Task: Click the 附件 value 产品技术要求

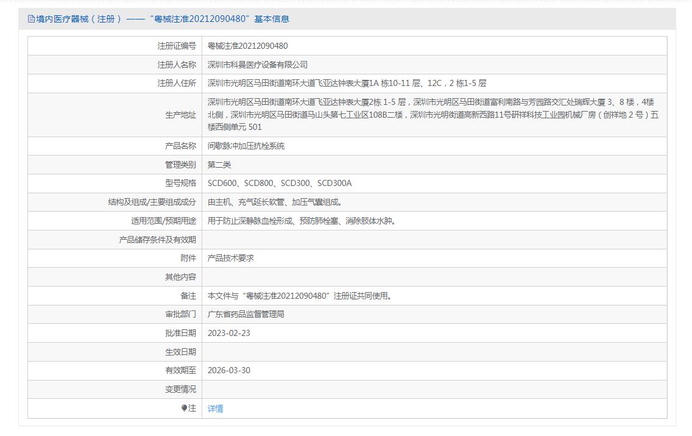Action: (231, 259)
